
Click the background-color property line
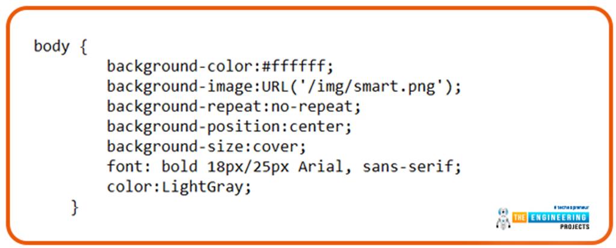pyautogui.click(x=220, y=66)
